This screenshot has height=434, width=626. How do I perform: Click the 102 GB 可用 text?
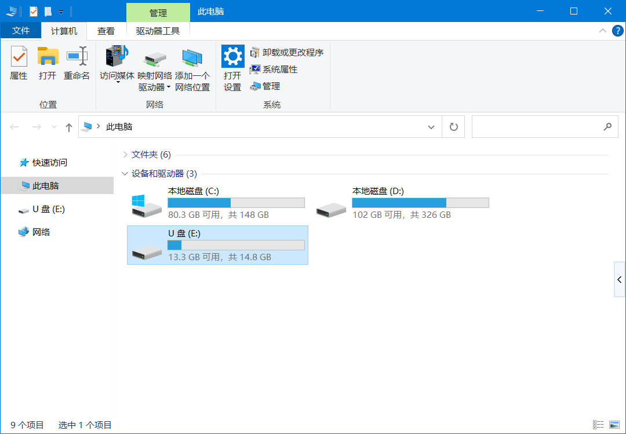377,215
